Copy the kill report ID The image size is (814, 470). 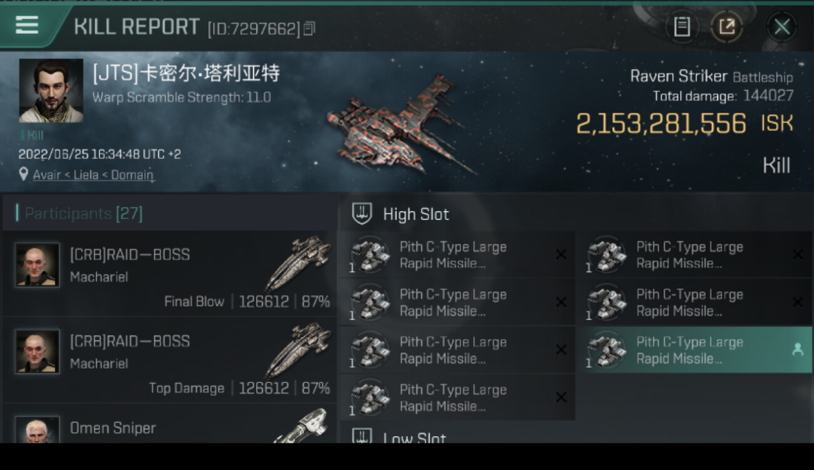click(x=309, y=28)
